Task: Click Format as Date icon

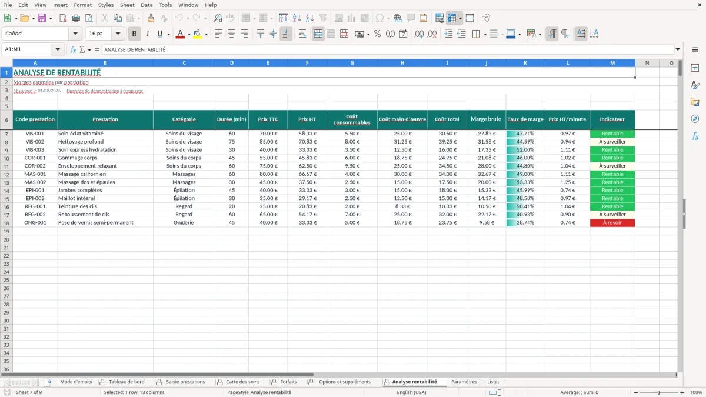Action: [404, 34]
